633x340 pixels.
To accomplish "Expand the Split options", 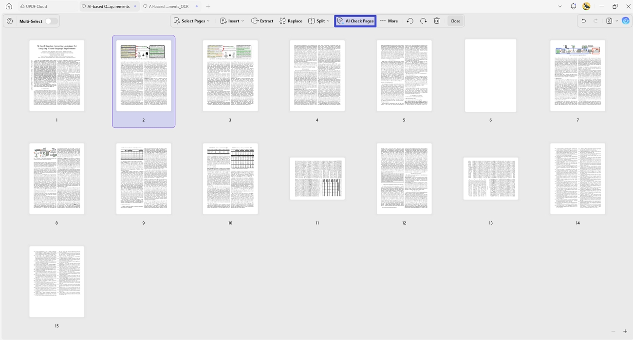I will coord(320,21).
